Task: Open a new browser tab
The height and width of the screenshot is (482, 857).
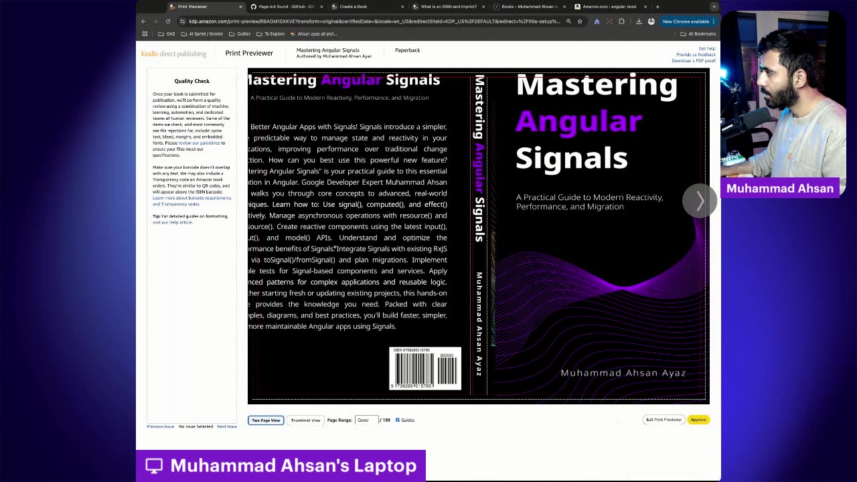Action: point(657,7)
